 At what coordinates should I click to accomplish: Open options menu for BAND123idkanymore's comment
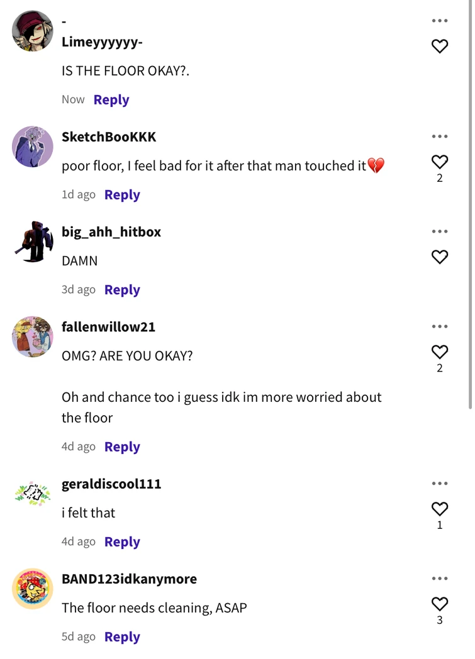pos(440,579)
